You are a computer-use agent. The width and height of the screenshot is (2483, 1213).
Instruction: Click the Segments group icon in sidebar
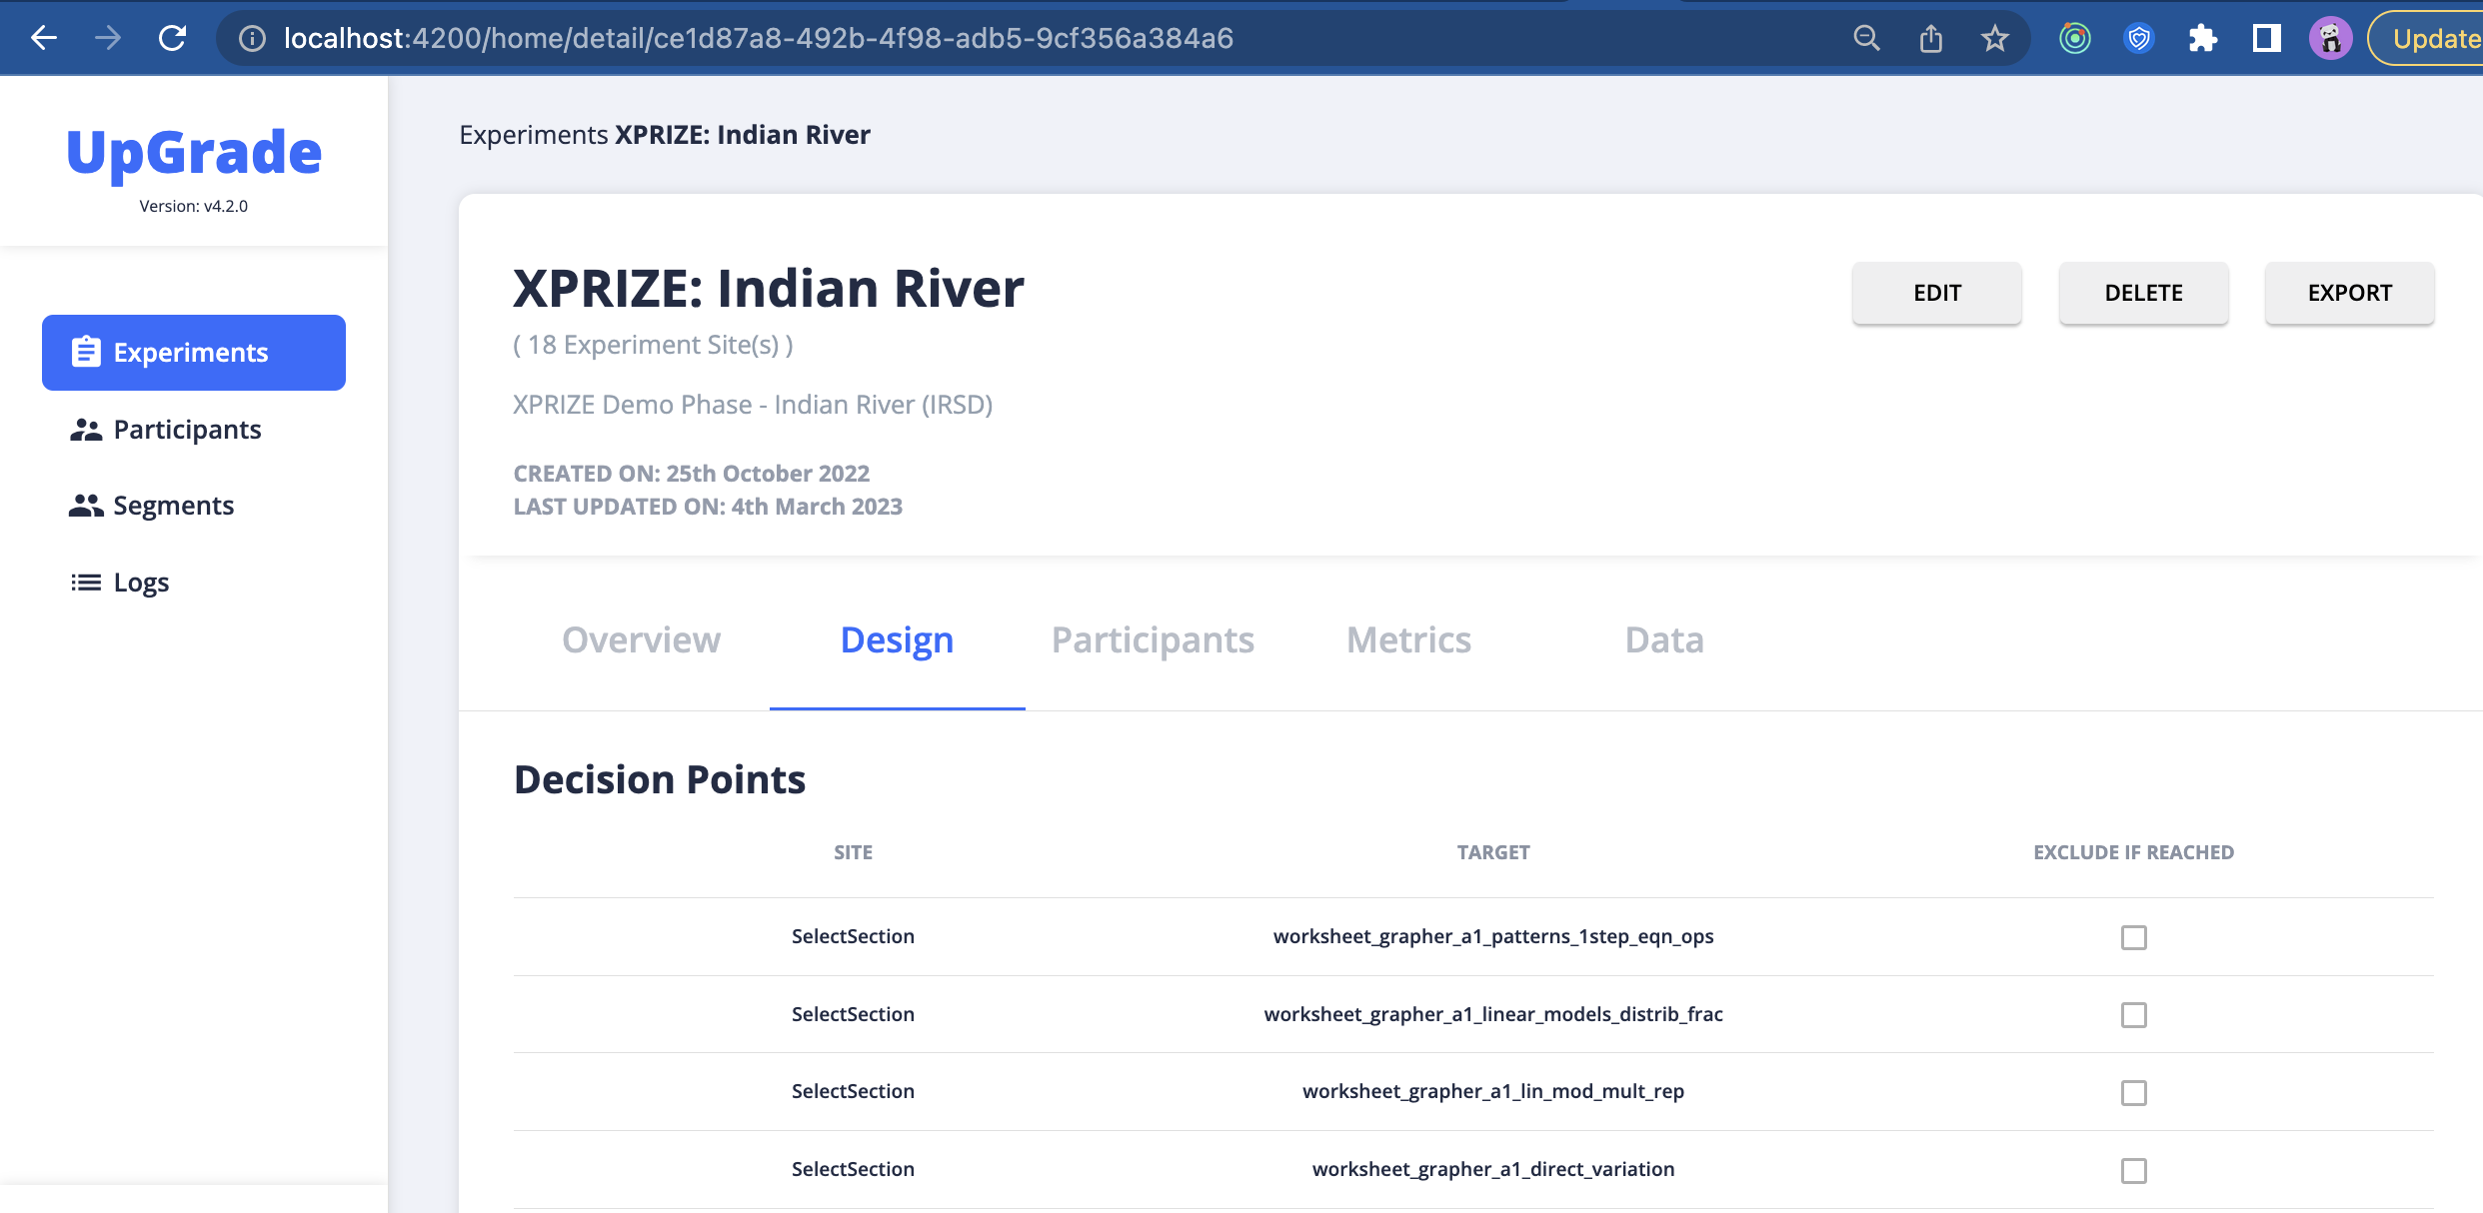[x=86, y=506]
